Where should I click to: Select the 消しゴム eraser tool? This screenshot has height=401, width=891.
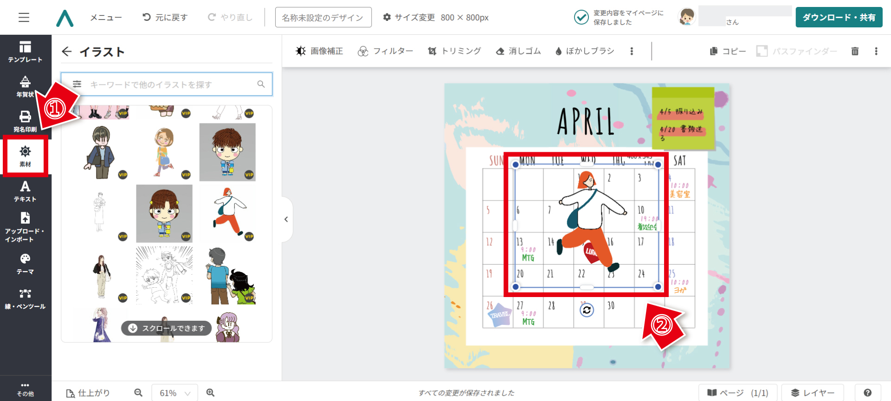(x=518, y=51)
